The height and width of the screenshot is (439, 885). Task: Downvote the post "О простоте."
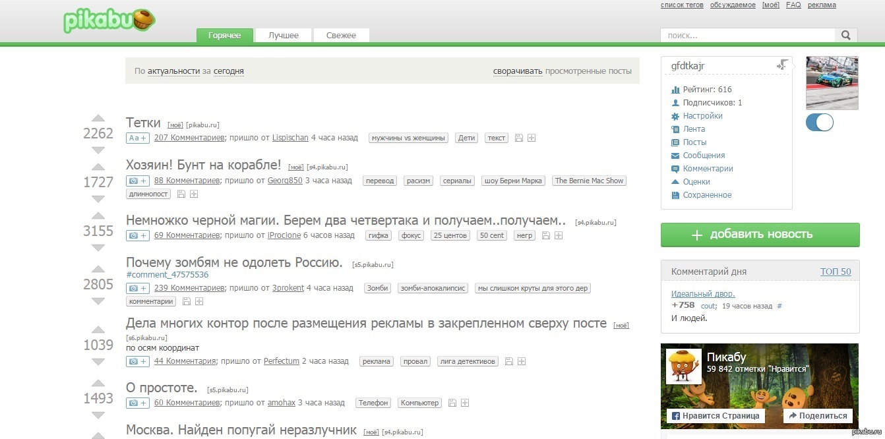[98, 415]
